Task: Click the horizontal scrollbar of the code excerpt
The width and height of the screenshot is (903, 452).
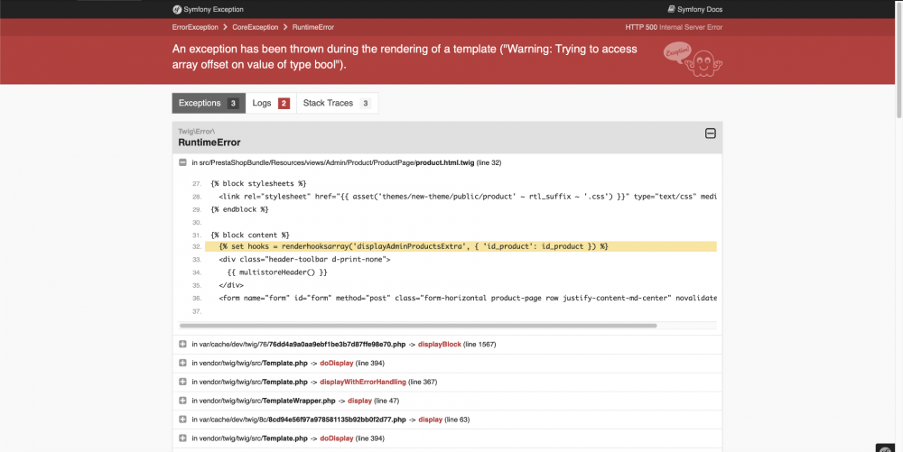Action: pyautogui.click(x=418, y=326)
